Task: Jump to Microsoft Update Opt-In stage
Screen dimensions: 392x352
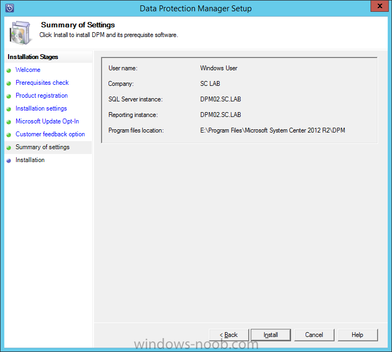Action: click(47, 121)
